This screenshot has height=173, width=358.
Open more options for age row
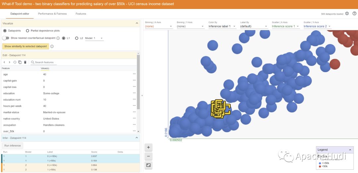(134, 74)
